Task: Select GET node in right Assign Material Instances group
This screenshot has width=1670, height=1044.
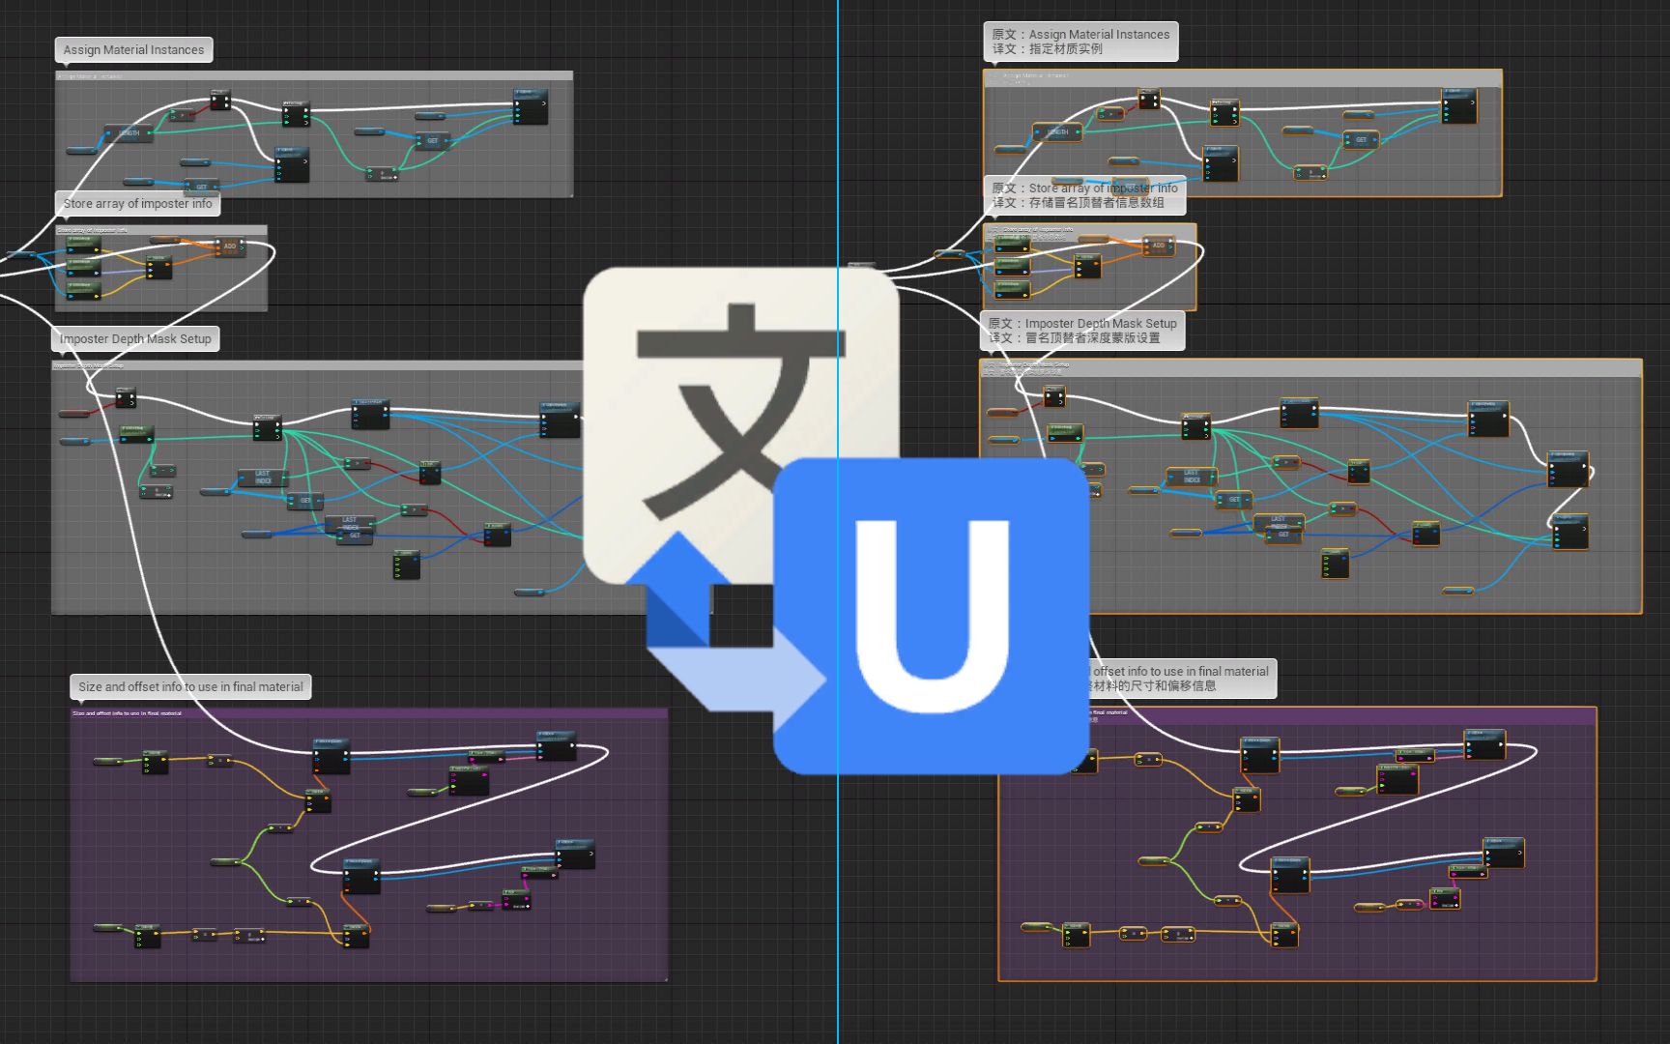Action: pos(1361,140)
